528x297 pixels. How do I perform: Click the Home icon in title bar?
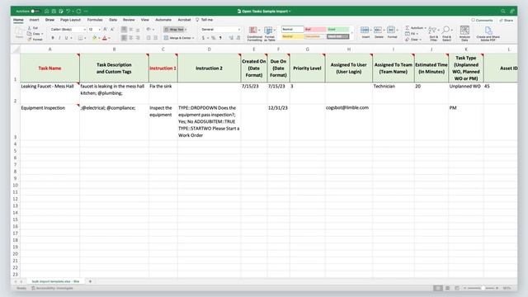pos(46,11)
